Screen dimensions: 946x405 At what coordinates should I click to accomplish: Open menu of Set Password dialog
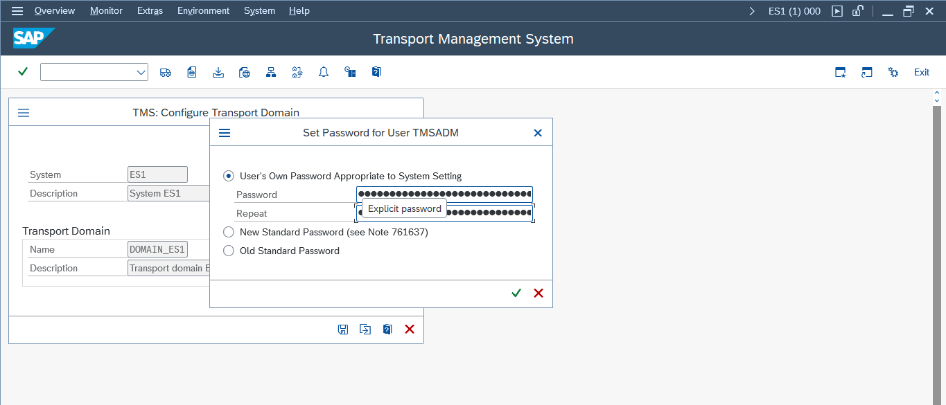pyautogui.click(x=225, y=133)
